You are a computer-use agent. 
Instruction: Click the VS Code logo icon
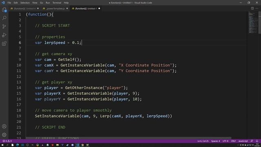[x=3, y=3]
